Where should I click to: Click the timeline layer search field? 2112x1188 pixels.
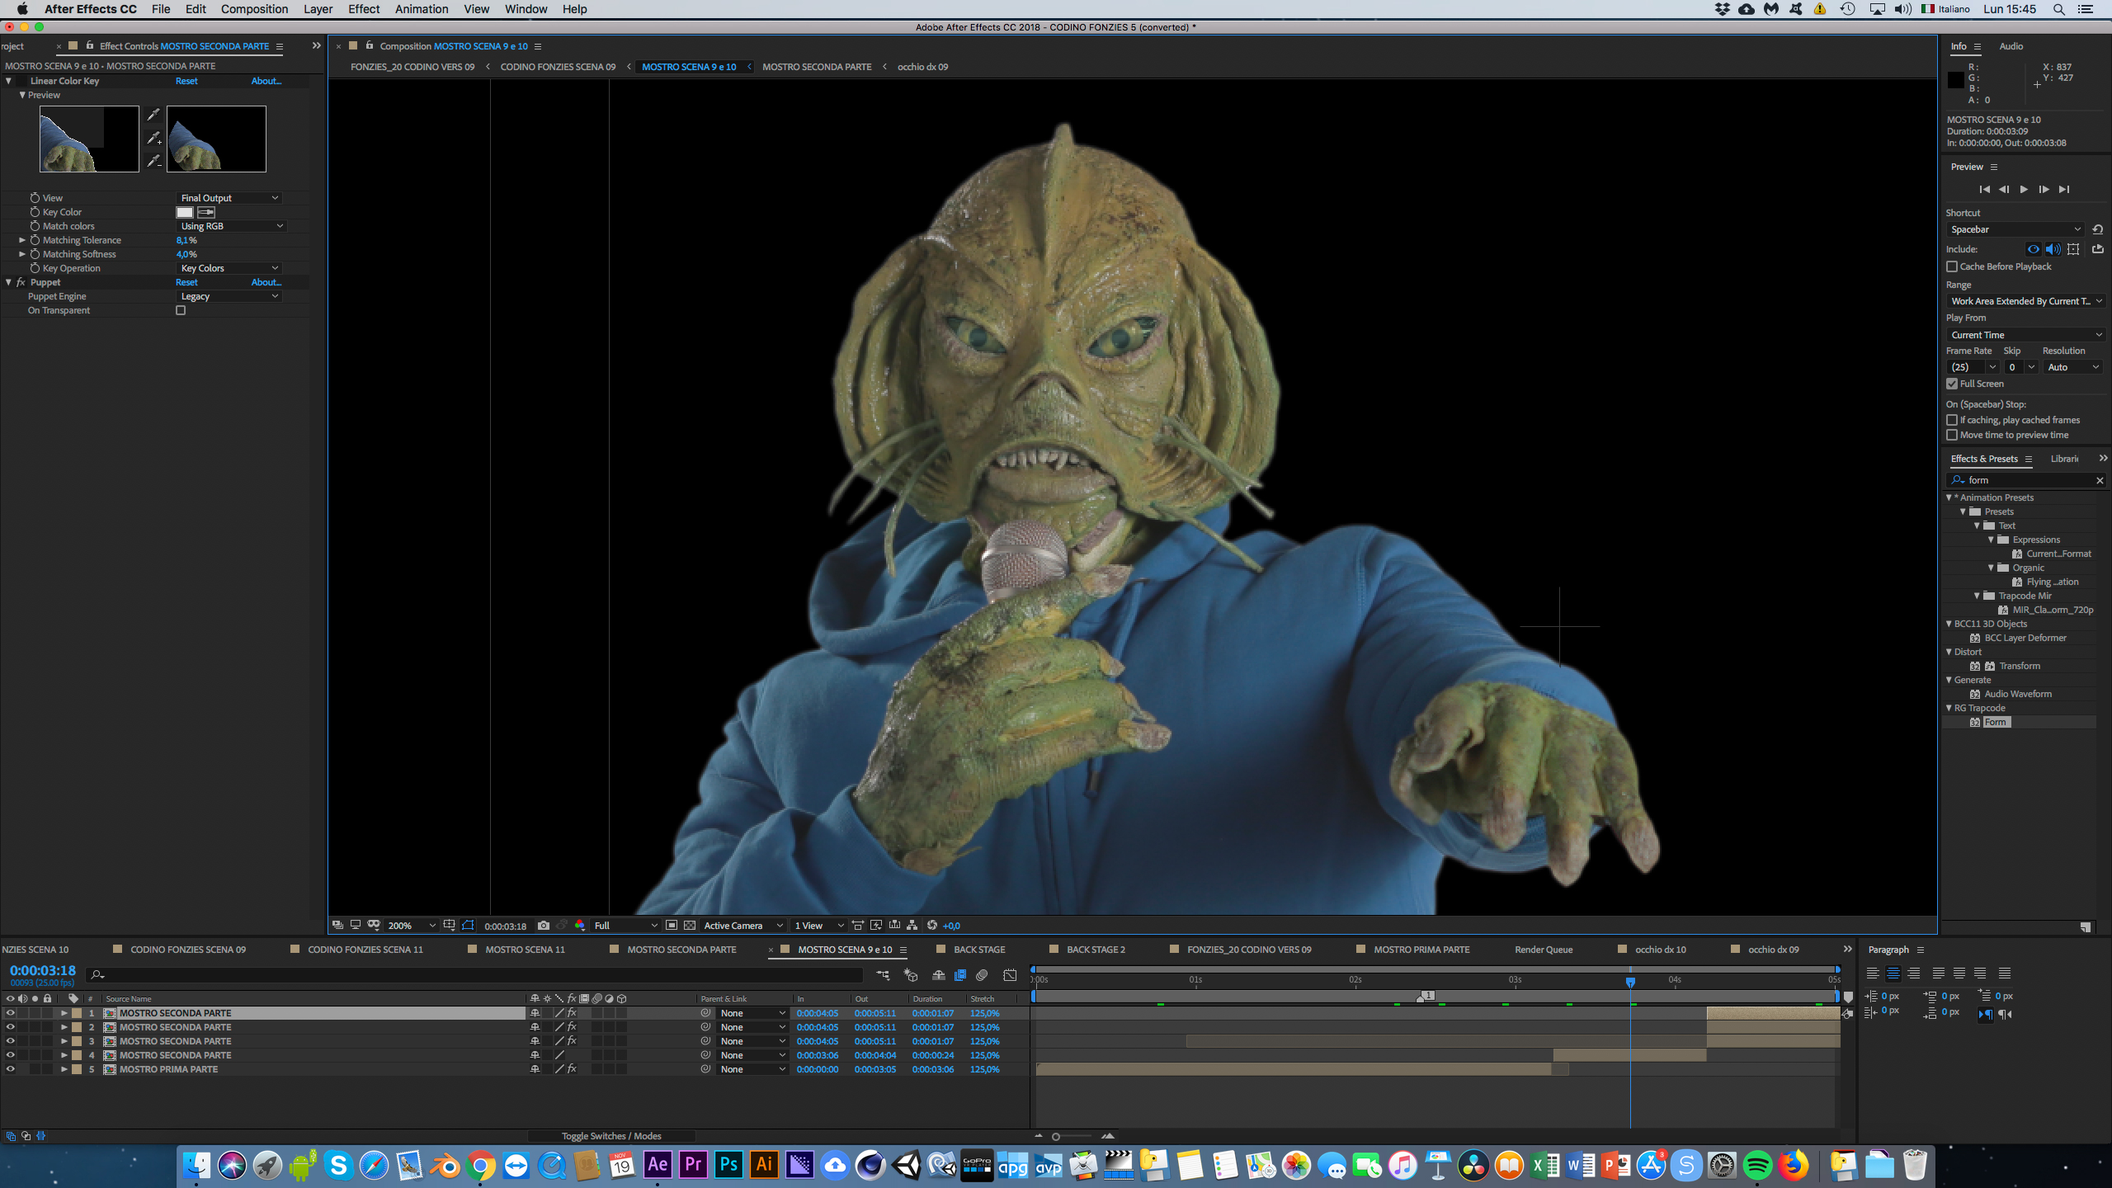pos(474,975)
